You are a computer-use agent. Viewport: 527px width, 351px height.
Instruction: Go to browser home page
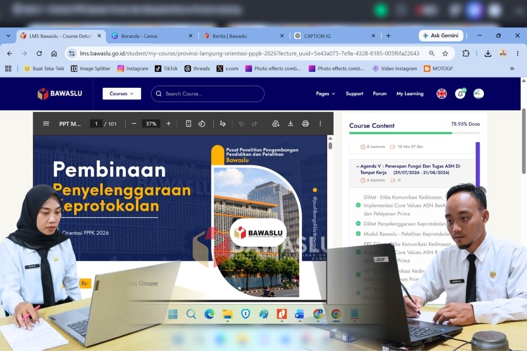click(54, 54)
